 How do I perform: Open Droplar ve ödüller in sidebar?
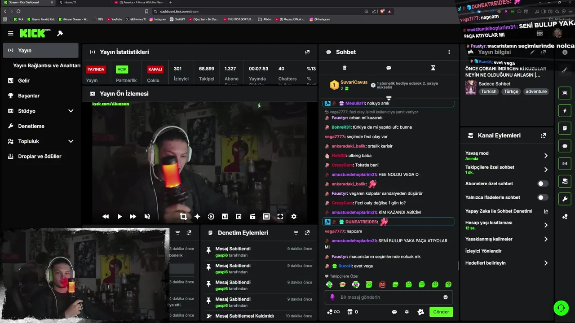click(41, 157)
